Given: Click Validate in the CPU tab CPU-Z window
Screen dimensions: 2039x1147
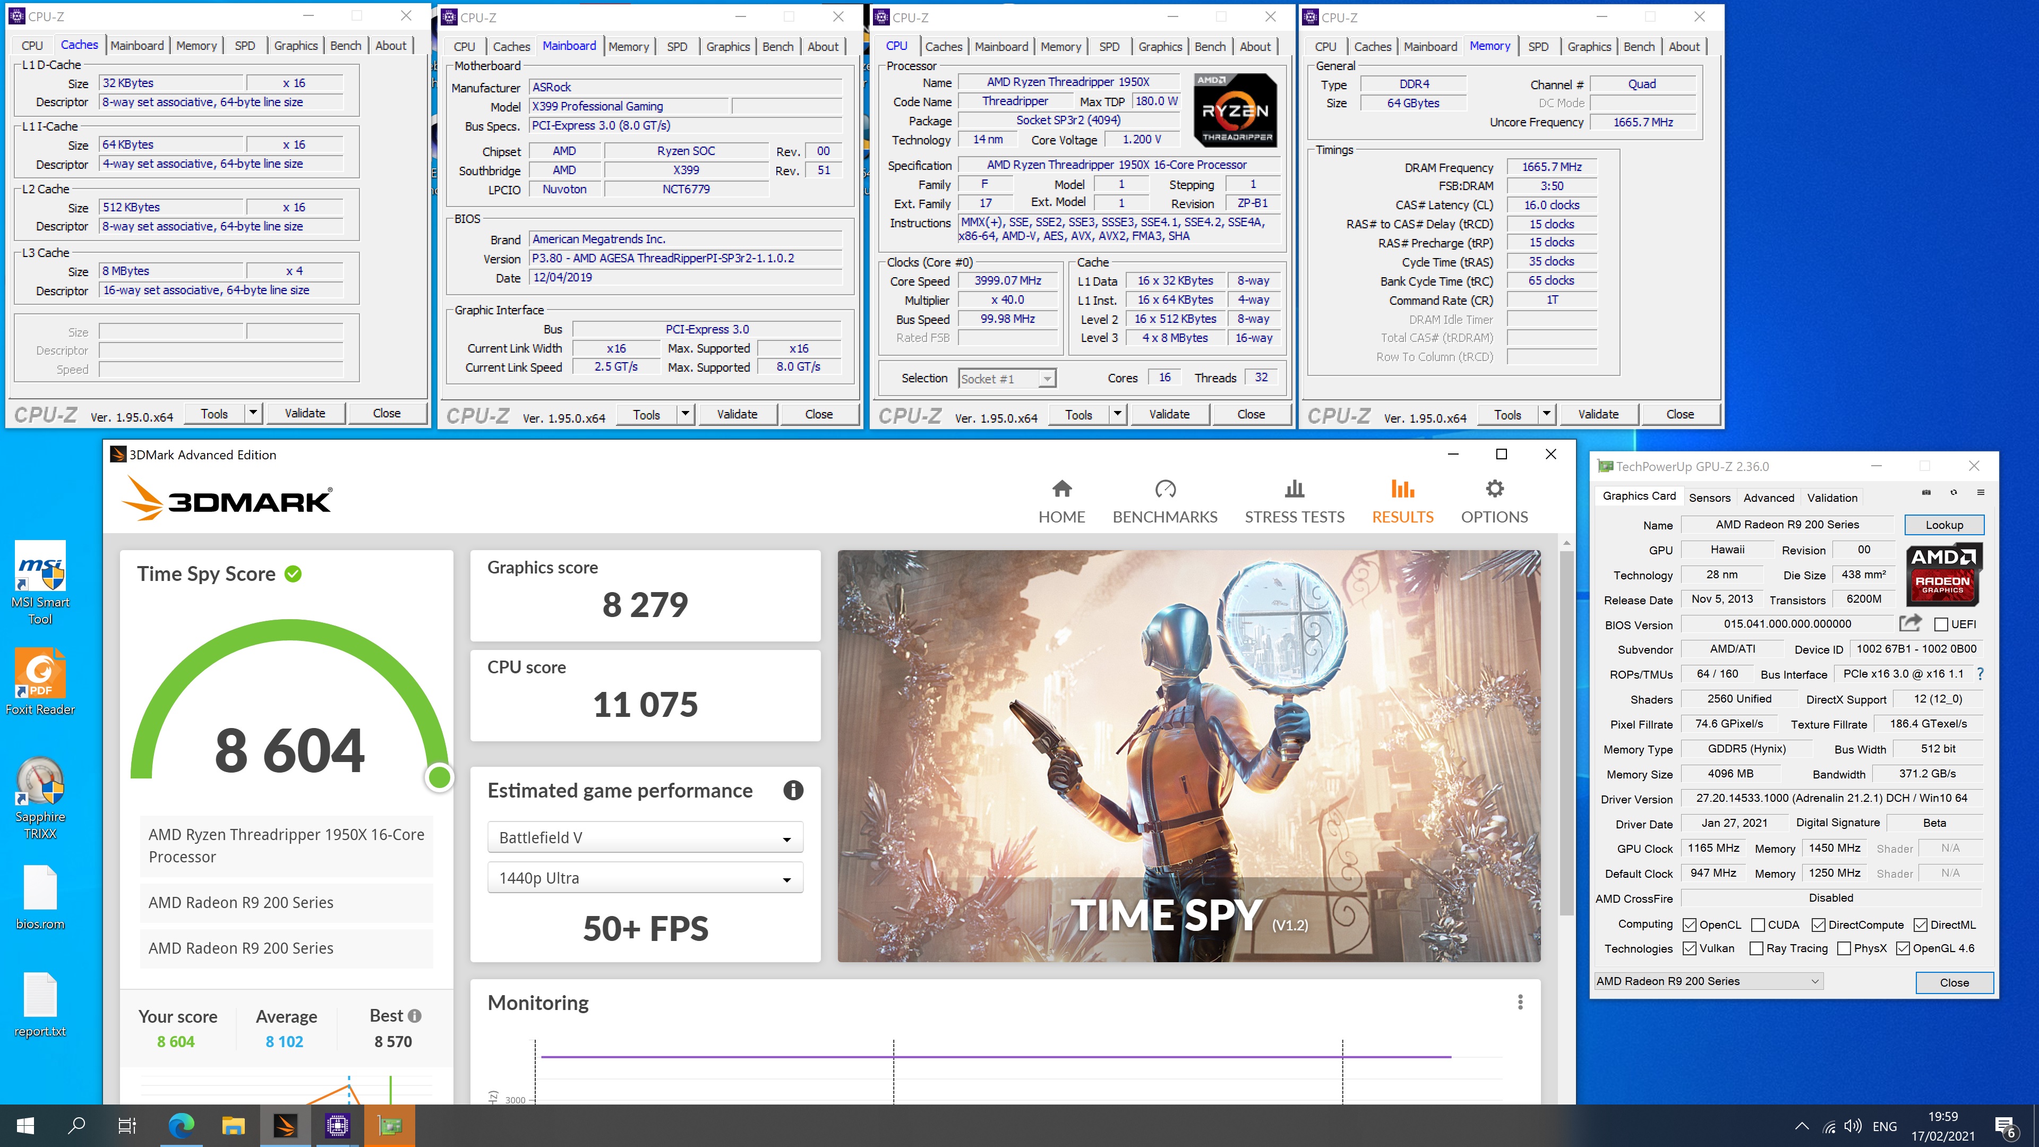Looking at the screenshot, I should (x=1169, y=414).
